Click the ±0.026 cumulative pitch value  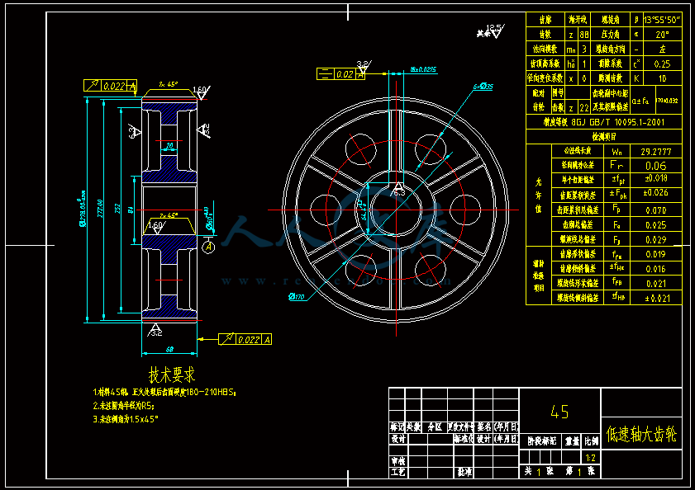pos(656,193)
